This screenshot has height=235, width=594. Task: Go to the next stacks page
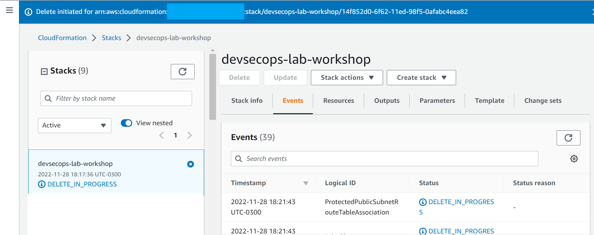click(189, 135)
